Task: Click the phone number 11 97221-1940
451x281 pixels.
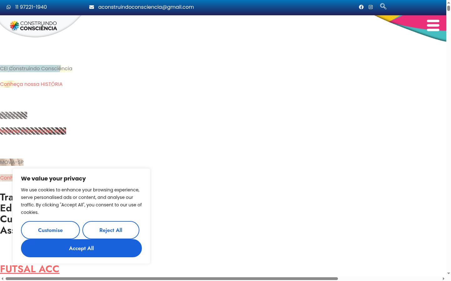Action: coord(31,7)
